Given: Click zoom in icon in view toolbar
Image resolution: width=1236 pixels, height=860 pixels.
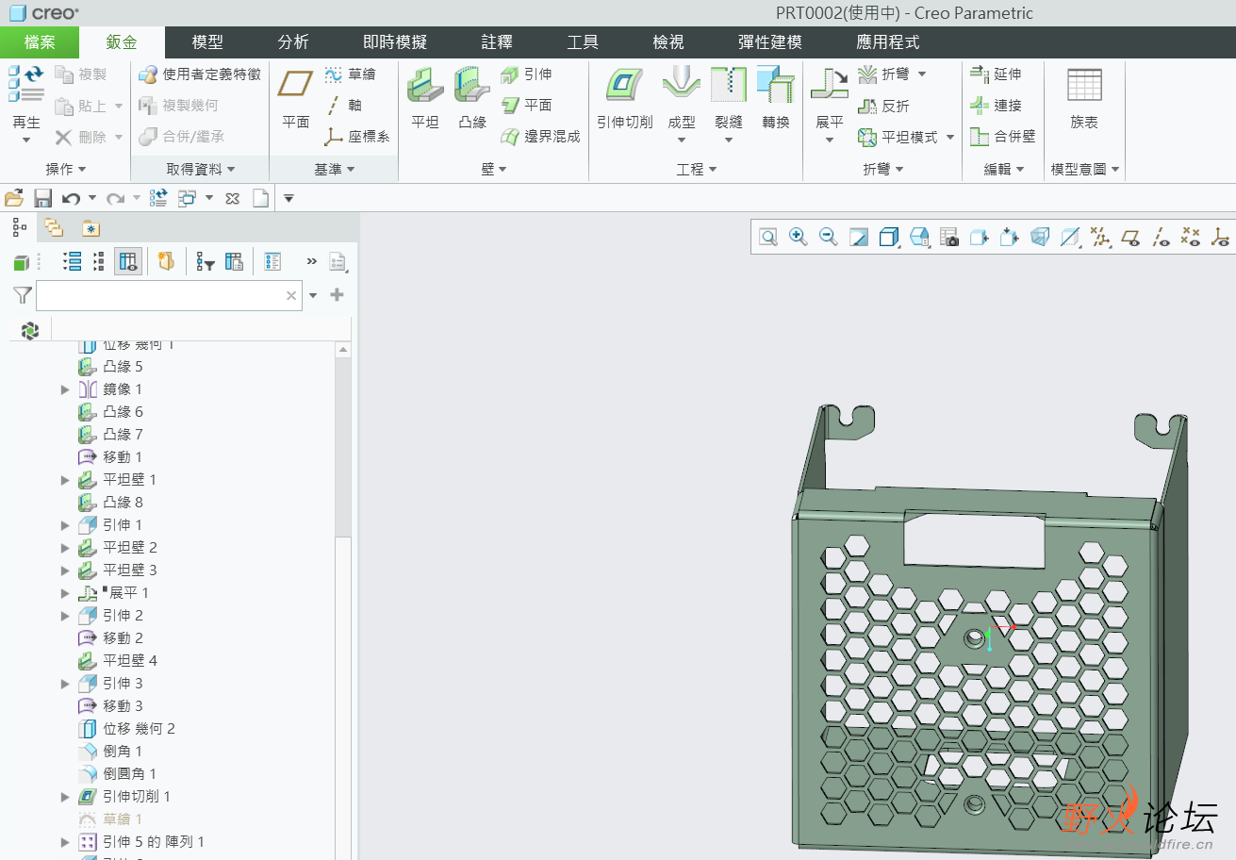Looking at the screenshot, I should click(x=798, y=238).
